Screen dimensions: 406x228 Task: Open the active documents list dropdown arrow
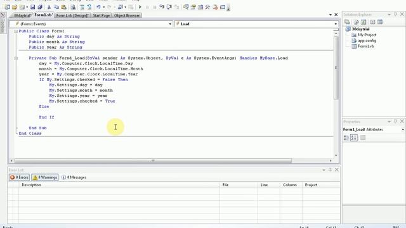coord(331,15)
